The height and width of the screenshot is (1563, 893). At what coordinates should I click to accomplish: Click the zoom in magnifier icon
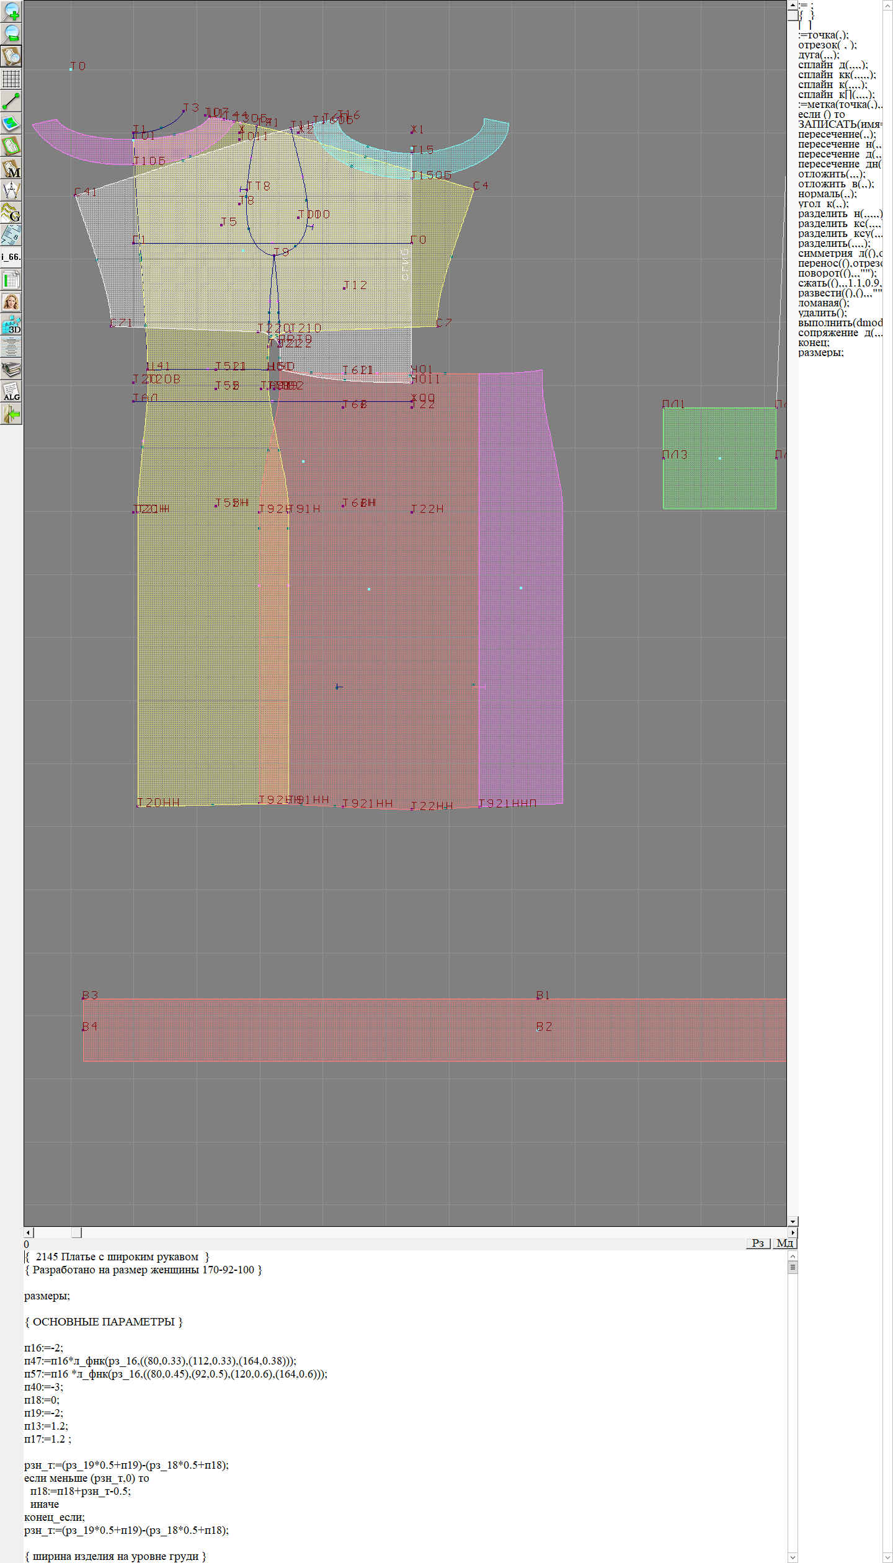click(11, 11)
